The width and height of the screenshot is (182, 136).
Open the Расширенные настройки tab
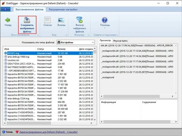click(x=63, y=10)
